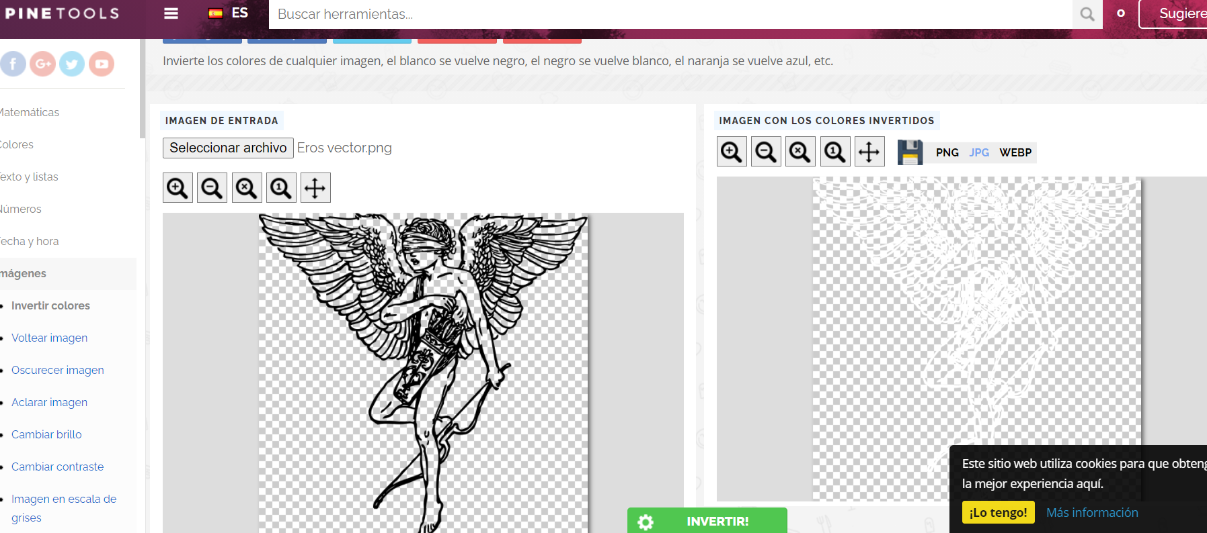The image size is (1207, 533).
Task: Click the Seleccionar archivo button
Action: (x=228, y=148)
